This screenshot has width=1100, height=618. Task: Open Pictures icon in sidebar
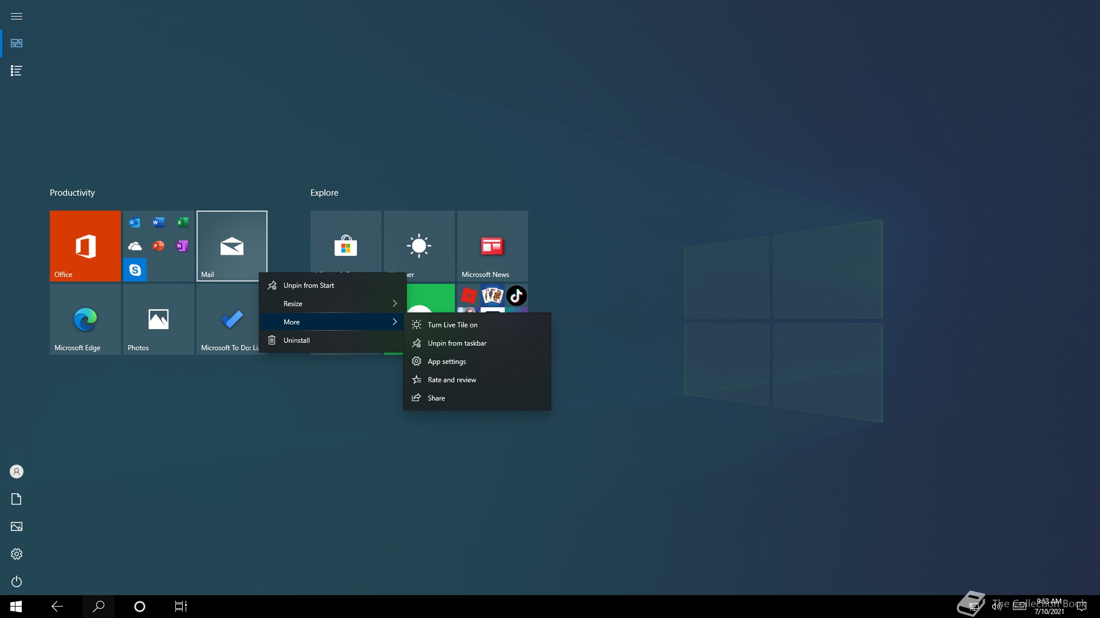pos(17,526)
